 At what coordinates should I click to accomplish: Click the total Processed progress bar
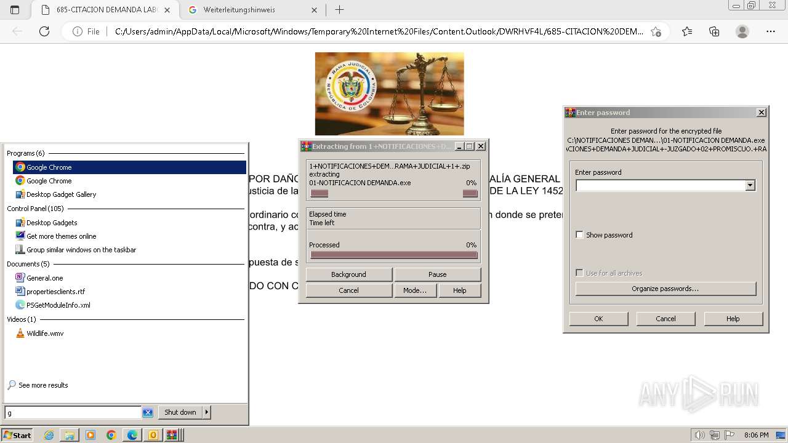pos(394,255)
